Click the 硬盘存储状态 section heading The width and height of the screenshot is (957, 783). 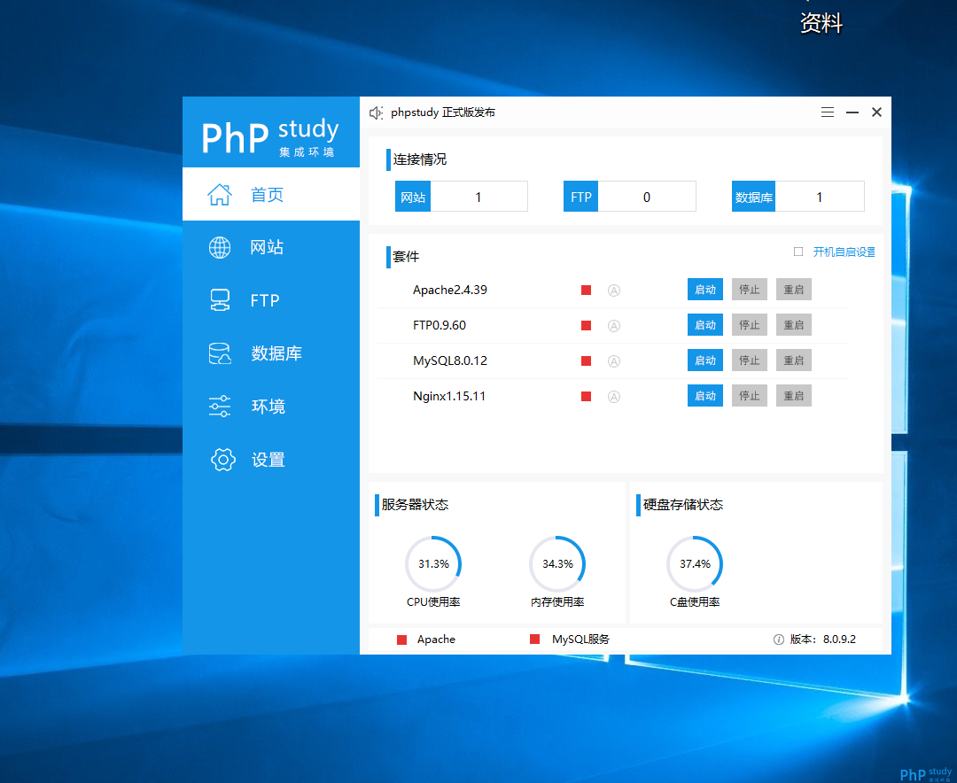[x=683, y=505]
